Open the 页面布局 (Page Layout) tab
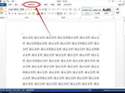This screenshot has height=93, width=125. pos(31,5)
